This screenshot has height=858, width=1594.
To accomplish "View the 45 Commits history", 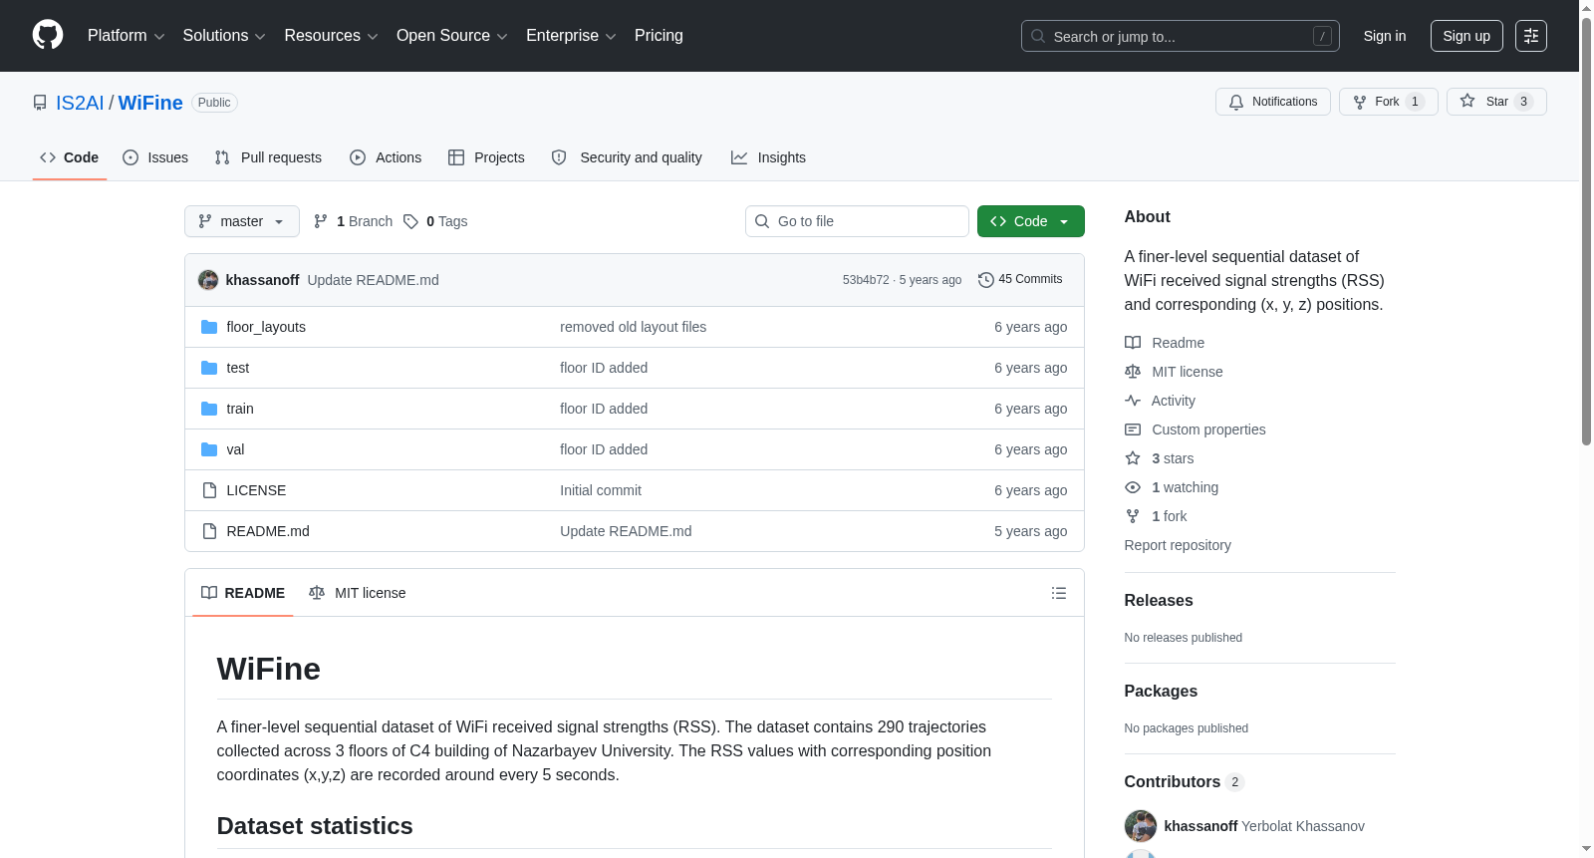I will (x=1020, y=279).
